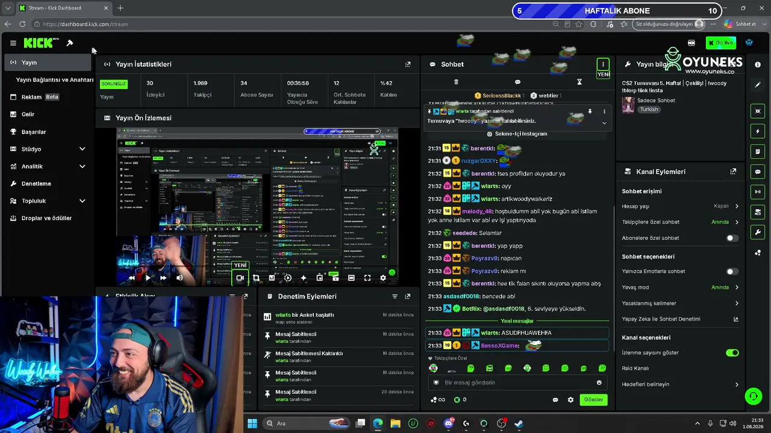Screen dimensions: 771x433
Task: Select Yayın in the sidebar
Action: coord(48,63)
